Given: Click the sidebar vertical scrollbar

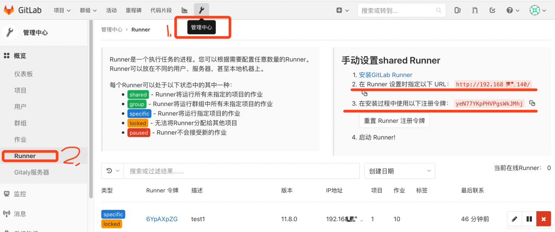Looking at the screenshot, I should (91, 108).
